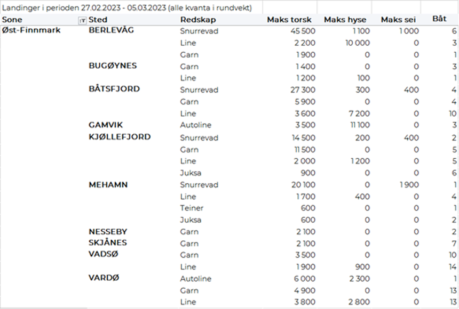Click the Teiner gear cell
This screenshot has height=309, width=459.
(192, 208)
